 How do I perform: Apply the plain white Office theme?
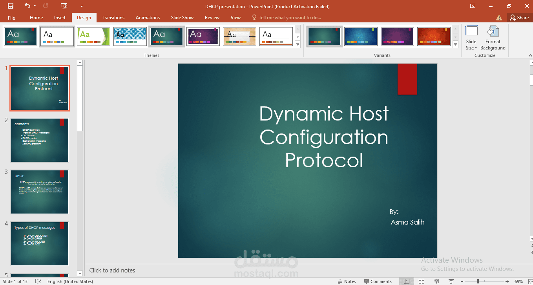[57, 37]
